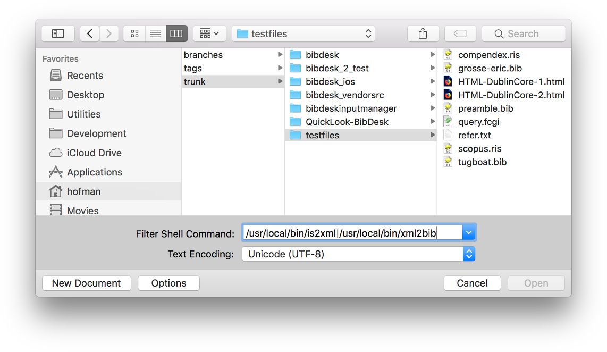Switch to icon view mode

(x=134, y=33)
